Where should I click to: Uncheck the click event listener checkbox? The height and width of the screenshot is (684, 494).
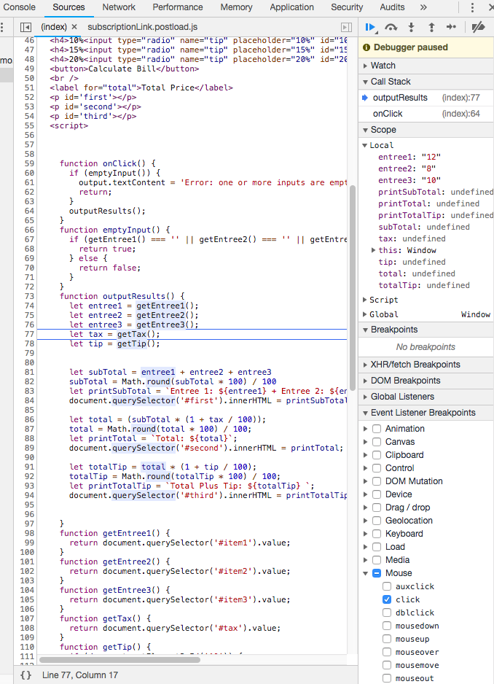click(x=387, y=599)
